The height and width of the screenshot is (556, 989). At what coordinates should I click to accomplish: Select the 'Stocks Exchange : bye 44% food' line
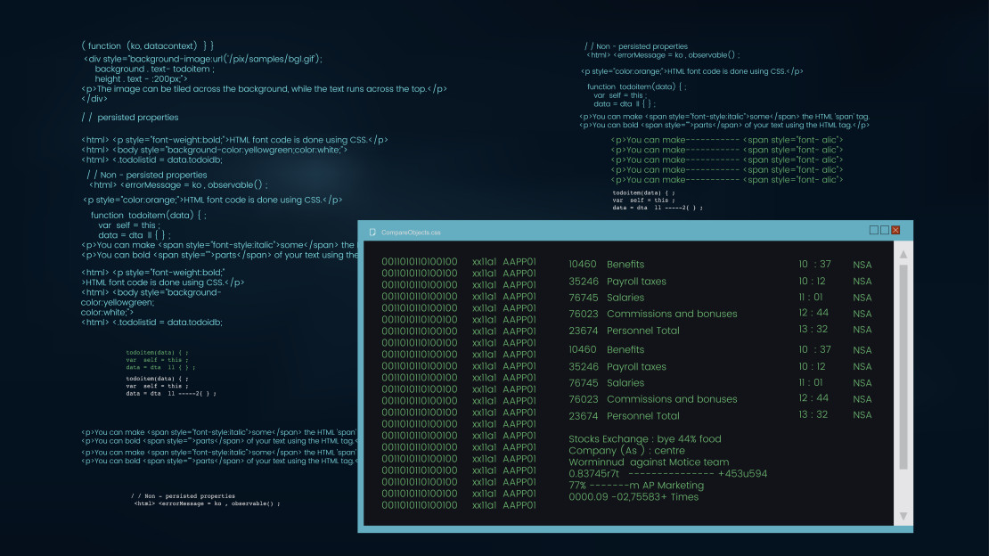click(644, 439)
